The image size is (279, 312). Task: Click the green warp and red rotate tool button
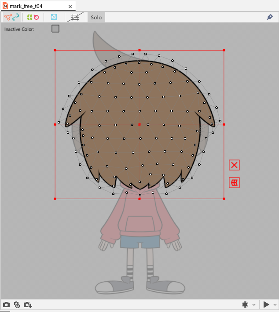point(33,17)
